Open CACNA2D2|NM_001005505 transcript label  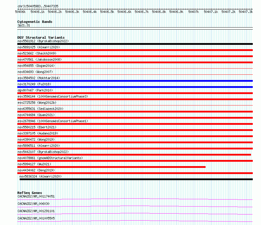point(36,218)
